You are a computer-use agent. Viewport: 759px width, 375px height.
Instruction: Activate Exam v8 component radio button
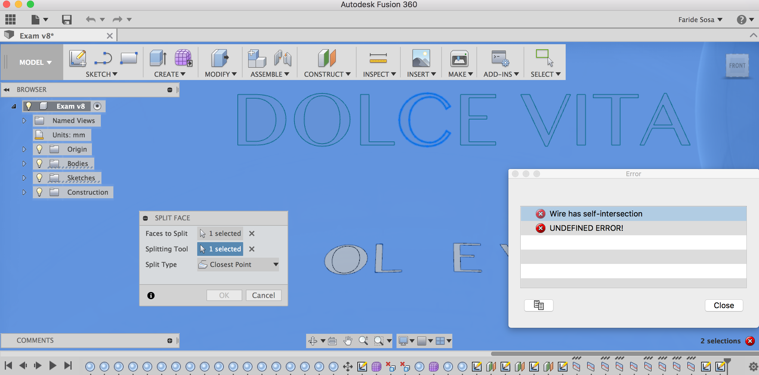[97, 106]
